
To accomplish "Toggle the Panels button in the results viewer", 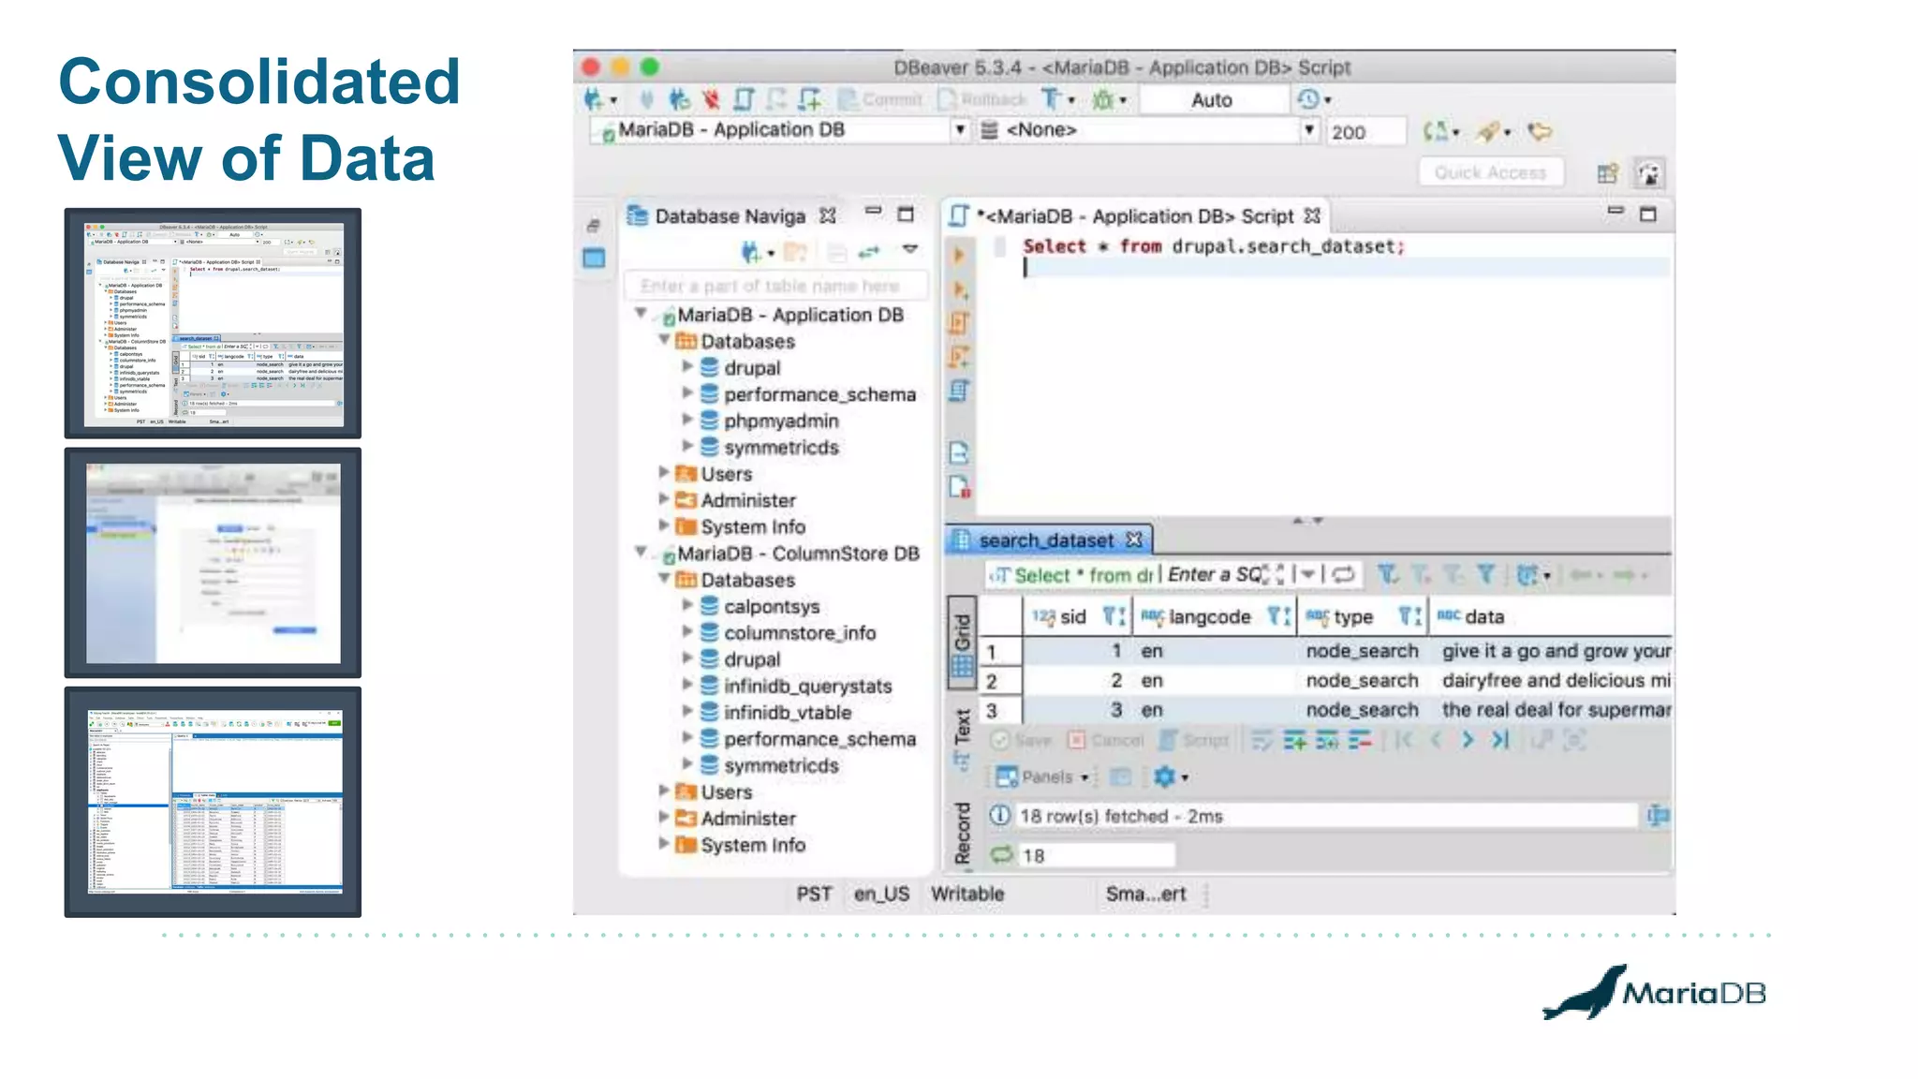I will [1041, 776].
